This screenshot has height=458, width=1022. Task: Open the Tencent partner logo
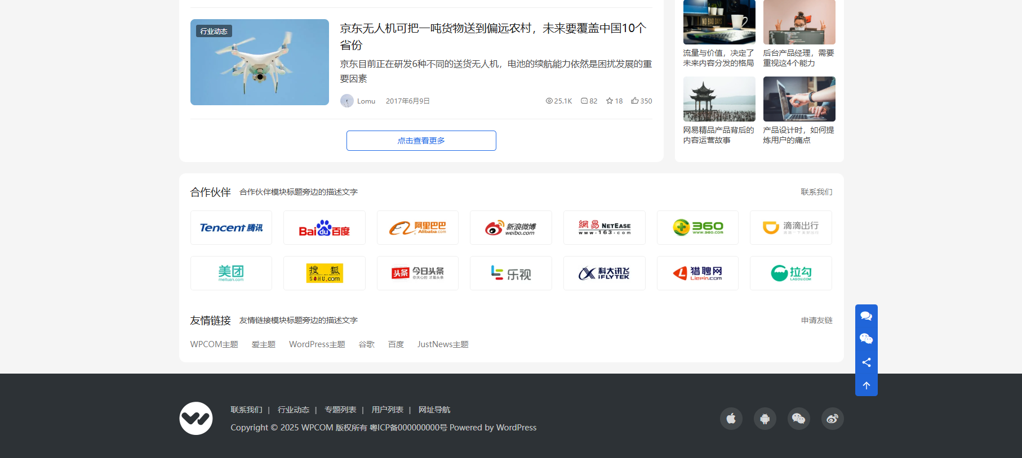(231, 227)
